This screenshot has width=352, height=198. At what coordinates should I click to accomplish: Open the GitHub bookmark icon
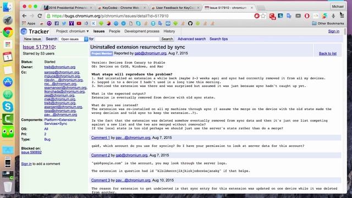click(x=190, y=23)
